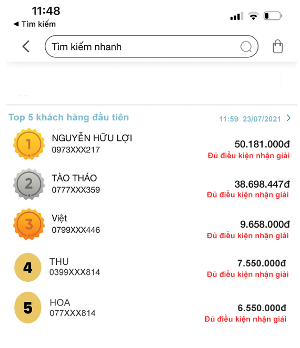The width and height of the screenshot is (300, 348).
Task: Tap the back arrow beside the search bar
Action: coord(26,46)
